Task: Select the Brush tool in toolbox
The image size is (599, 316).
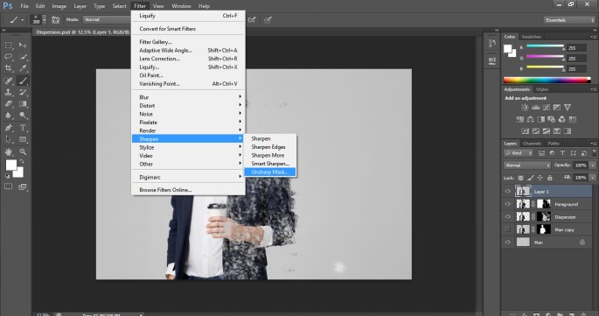Action: (23, 81)
